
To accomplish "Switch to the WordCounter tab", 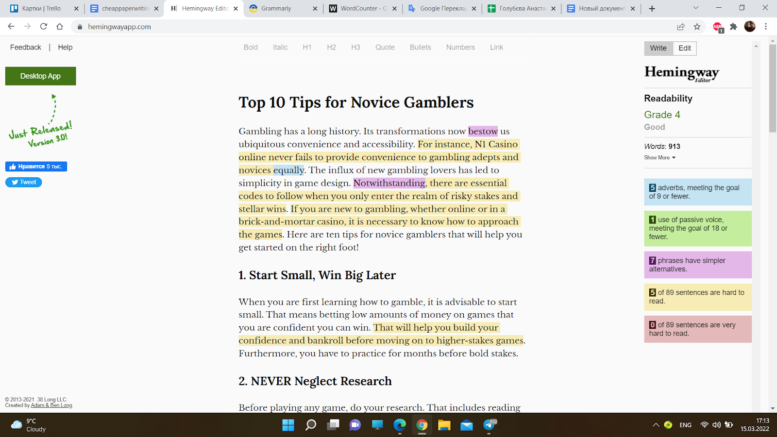I will [363, 8].
